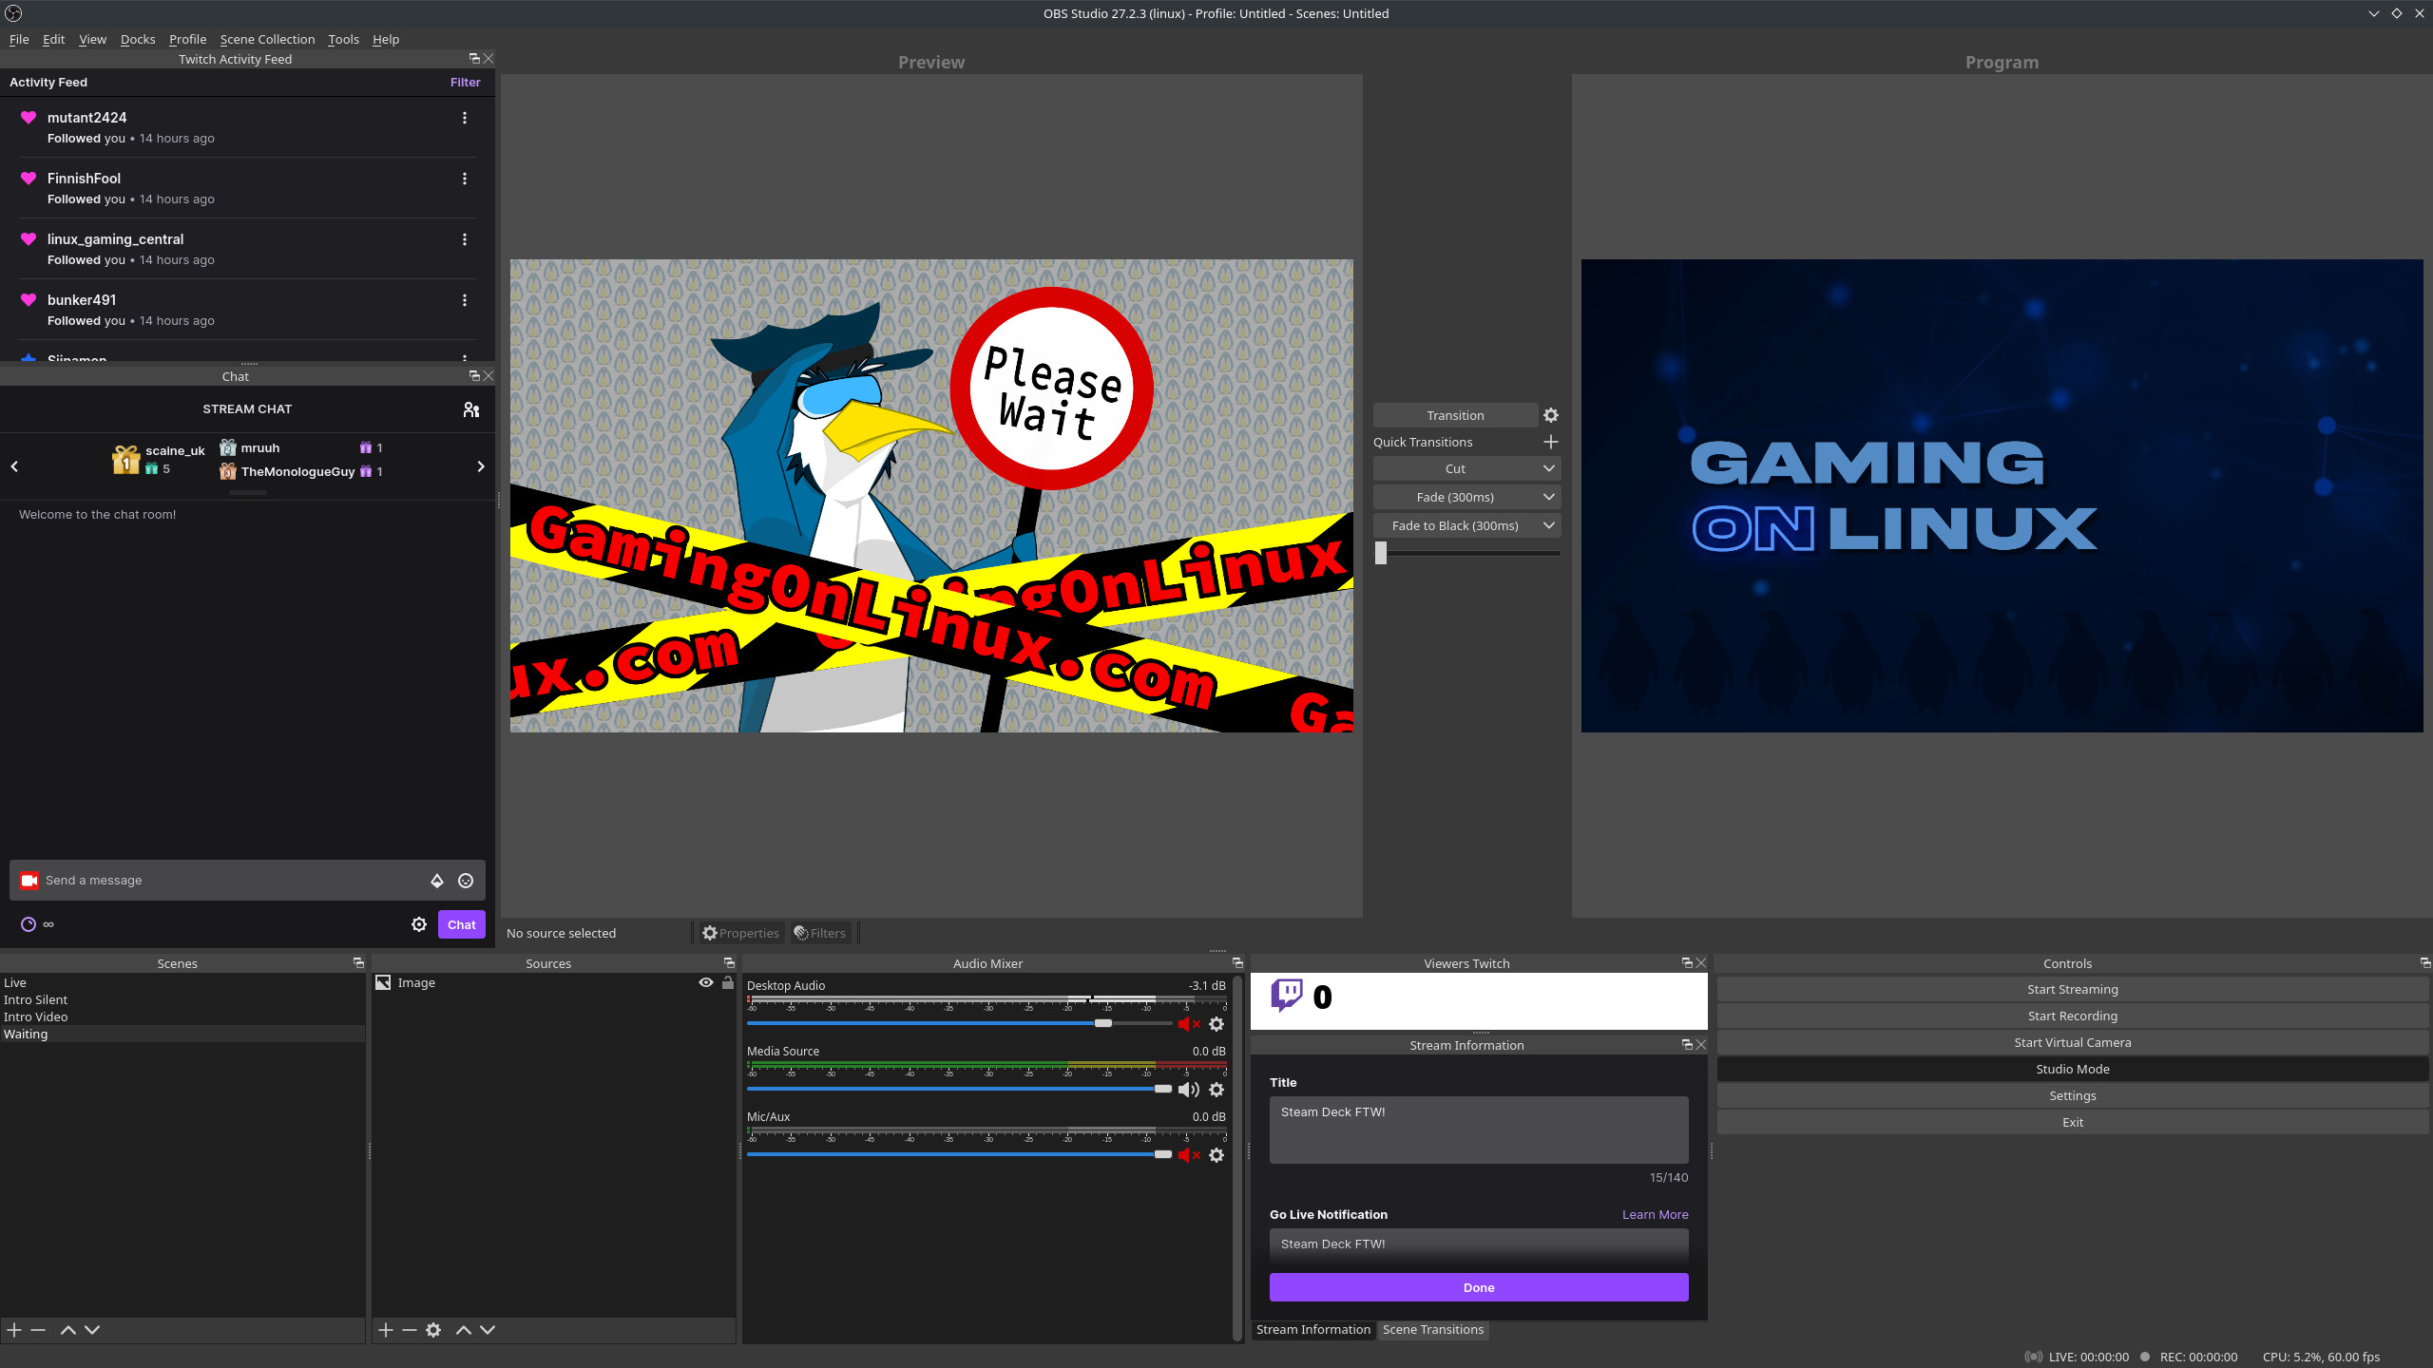The image size is (2433, 1368).
Task: Click the Stream Information title input field
Action: click(1479, 1130)
